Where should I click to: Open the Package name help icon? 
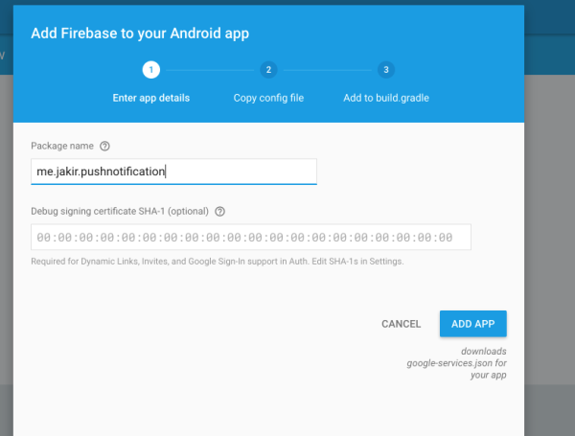click(x=104, y=147)
